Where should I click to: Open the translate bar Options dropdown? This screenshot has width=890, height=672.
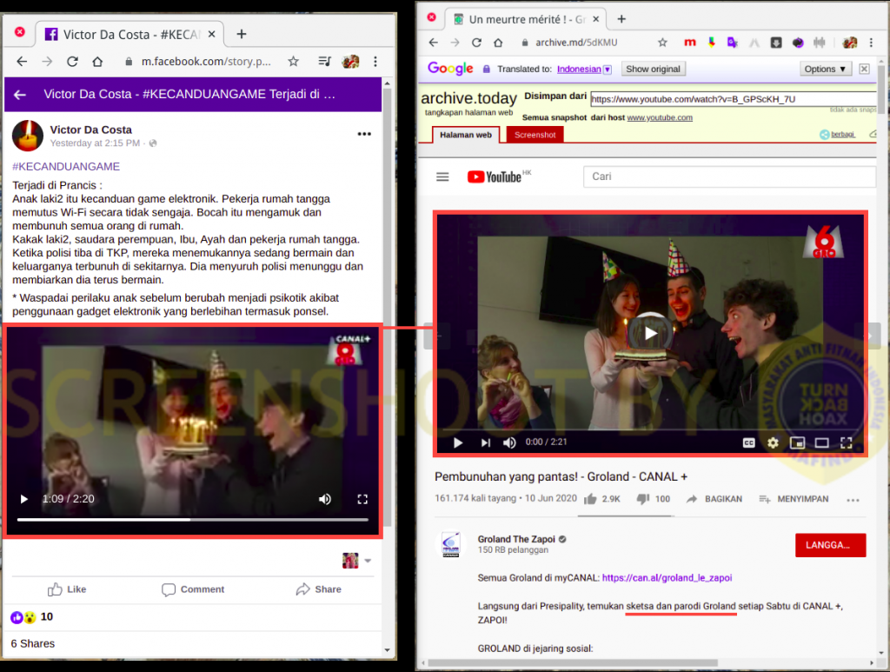[x=825, y=70]
